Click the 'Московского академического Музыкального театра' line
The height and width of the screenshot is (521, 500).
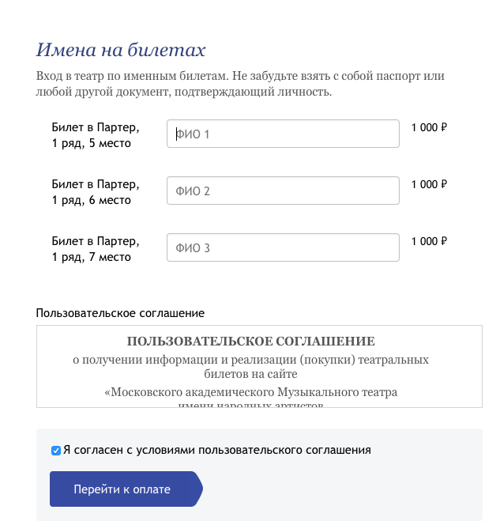[x=251, y=392]
